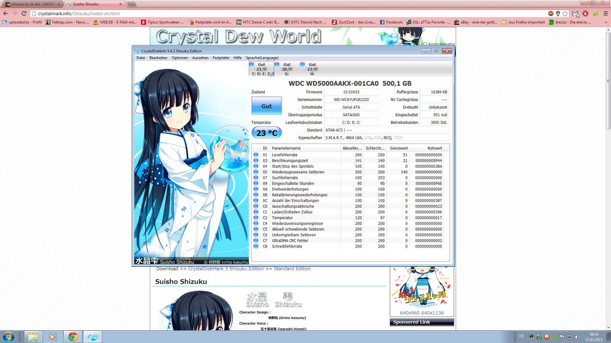The height and width of the screenshot is (343, 611).
Task: Click the volume speaker tray icon
Action: click(577, 337)
